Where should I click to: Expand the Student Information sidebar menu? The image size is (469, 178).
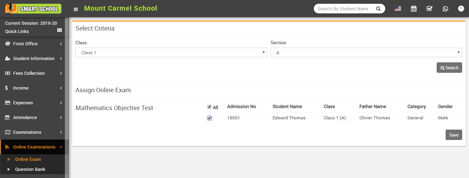click(34, 59)
